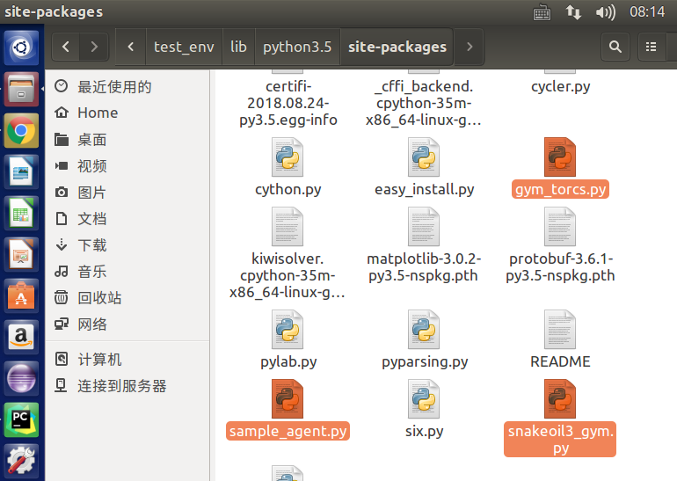Image resolution: width=677 pixels, height=481 pixels.
Task: Select 连接到服务器 connect to server
Action: (127, 385)
